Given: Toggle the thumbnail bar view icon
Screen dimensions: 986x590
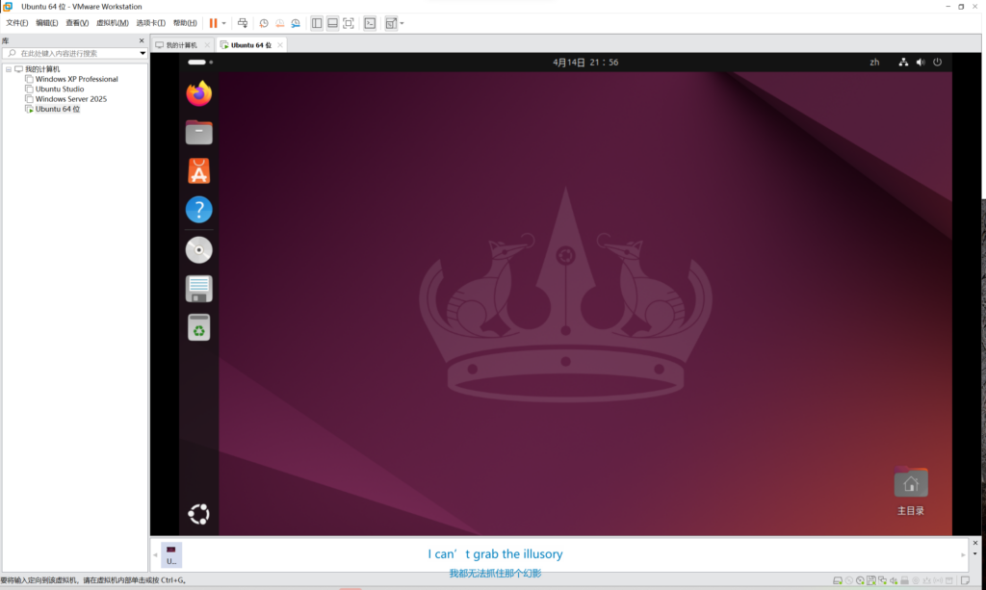Looking at the screenshot, I should pos(332,23).
